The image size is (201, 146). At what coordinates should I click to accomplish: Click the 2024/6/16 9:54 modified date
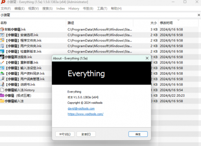171,90
